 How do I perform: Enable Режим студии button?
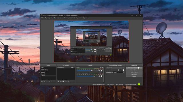(134, 72)
